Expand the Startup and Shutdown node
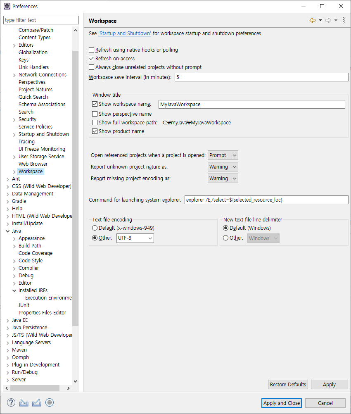This screenshot has width=351, height=414. 14,135
